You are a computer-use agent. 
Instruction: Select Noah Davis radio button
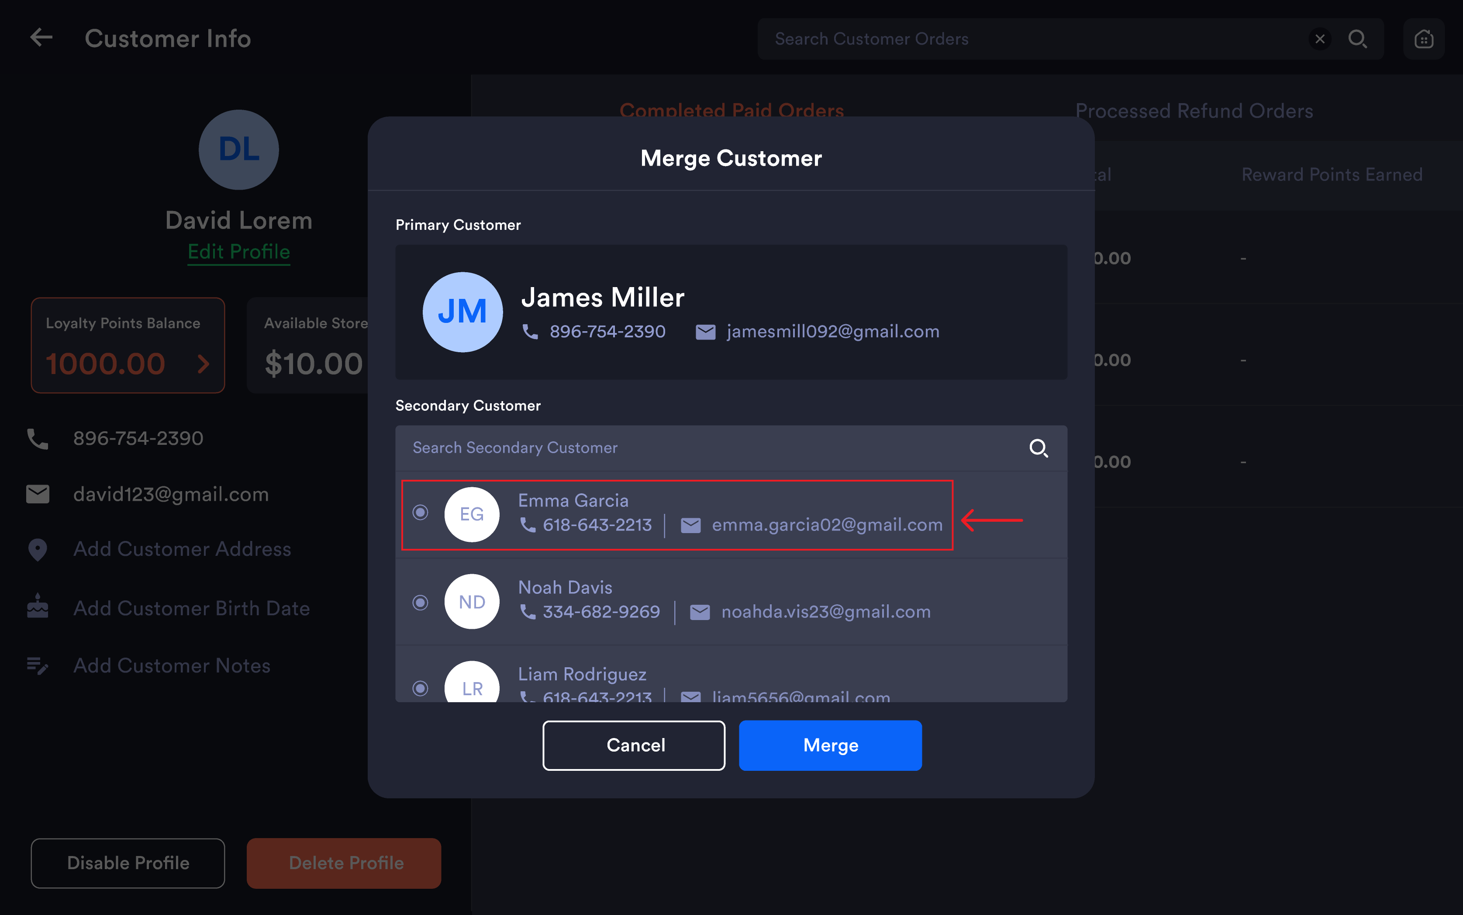[x=420, y=602]
